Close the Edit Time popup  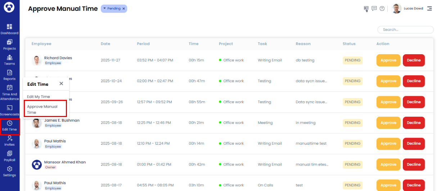pyautogui.click(x=61, y=84)
